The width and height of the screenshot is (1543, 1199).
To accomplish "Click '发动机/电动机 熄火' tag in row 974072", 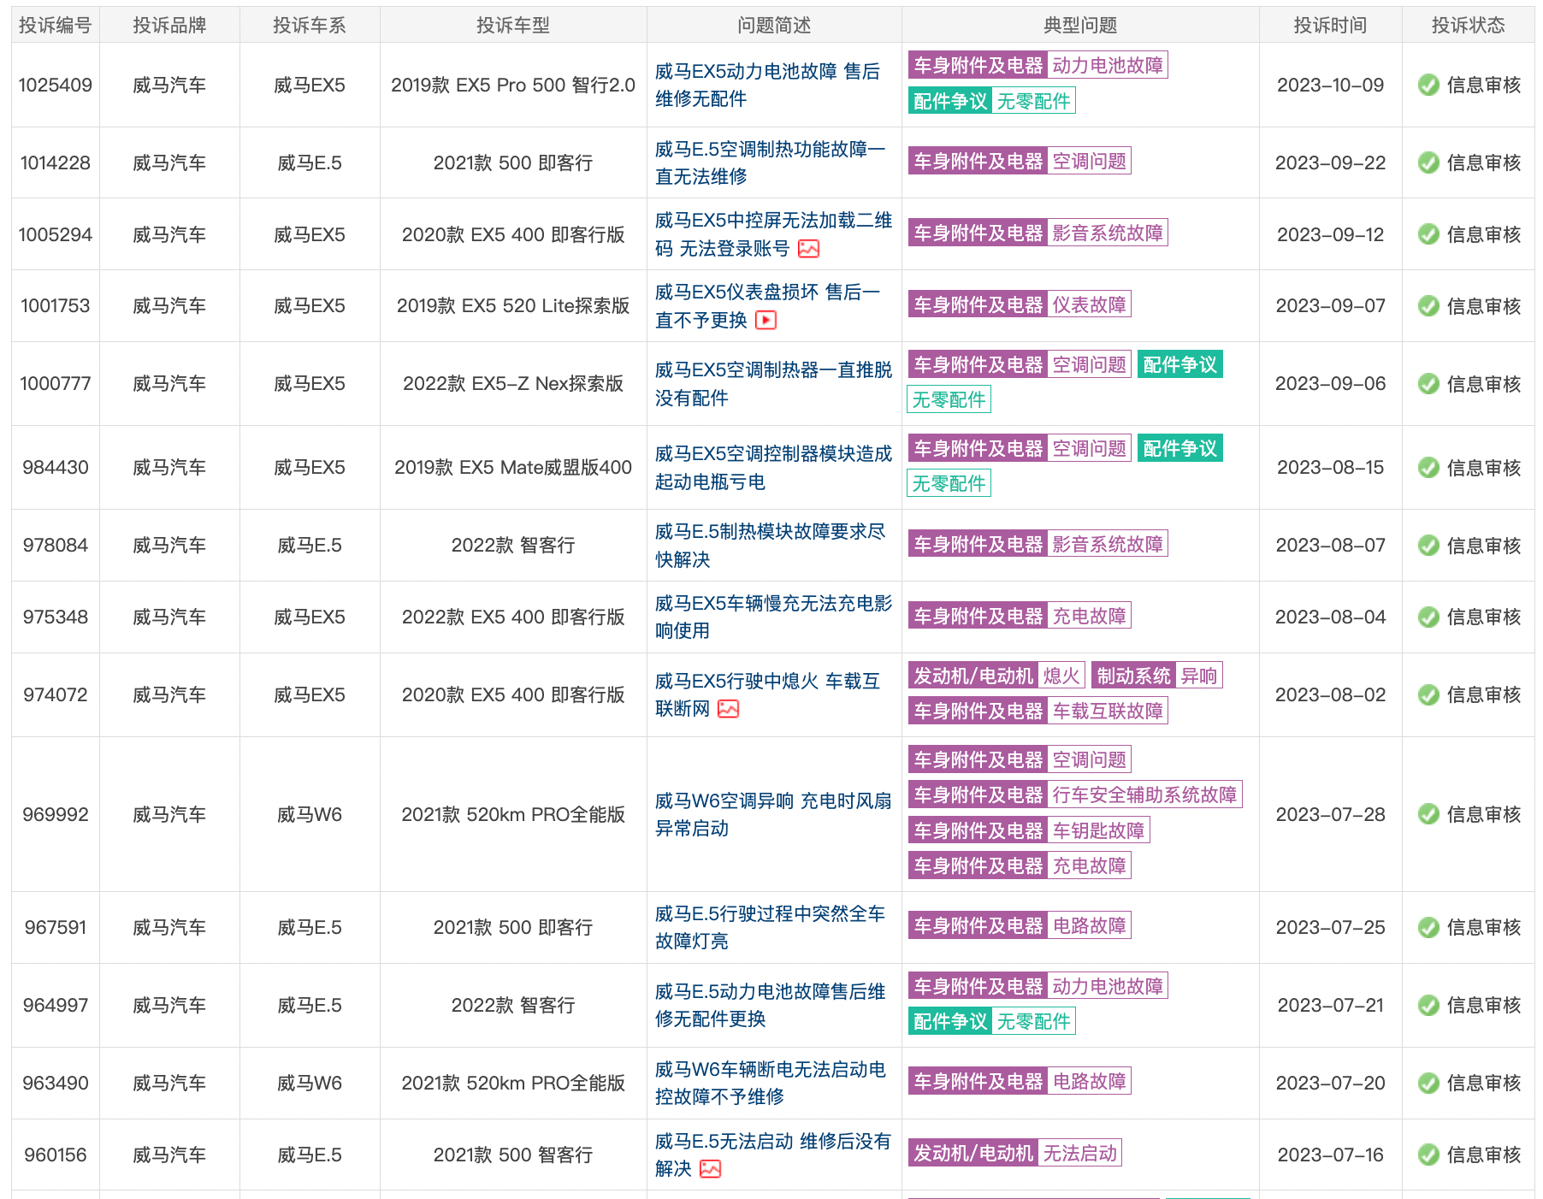I will point(996,676).
